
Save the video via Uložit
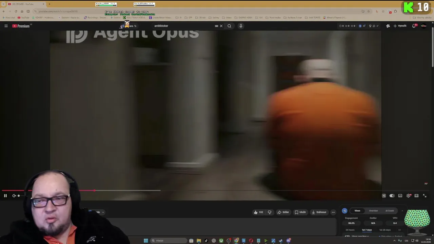[300, 212]
